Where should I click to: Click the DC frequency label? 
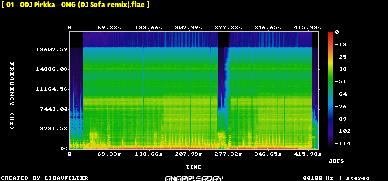tap(64, 149)
